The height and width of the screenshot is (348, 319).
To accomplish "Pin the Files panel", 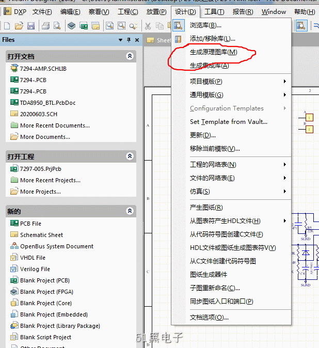I will click(x=129, y=40).
